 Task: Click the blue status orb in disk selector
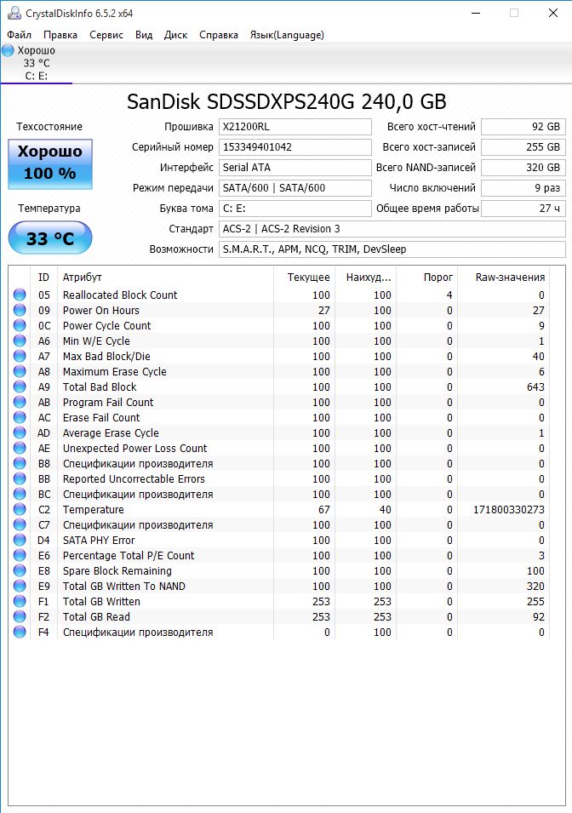coord(8,50)
